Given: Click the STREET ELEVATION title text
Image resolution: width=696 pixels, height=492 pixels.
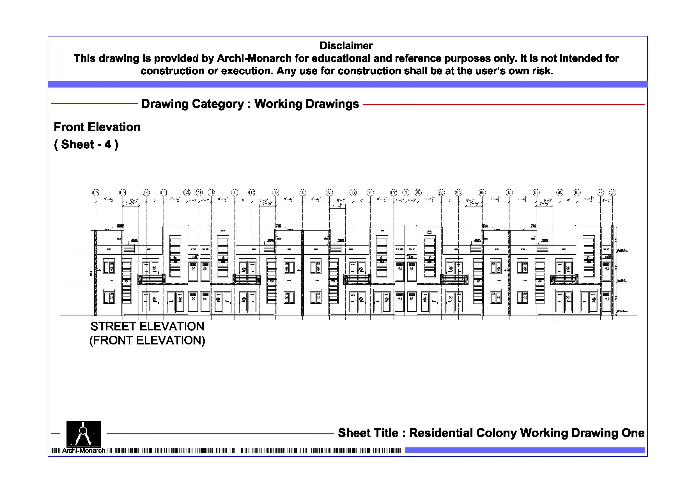Looking at the screenshot, I should pos(147,327).
